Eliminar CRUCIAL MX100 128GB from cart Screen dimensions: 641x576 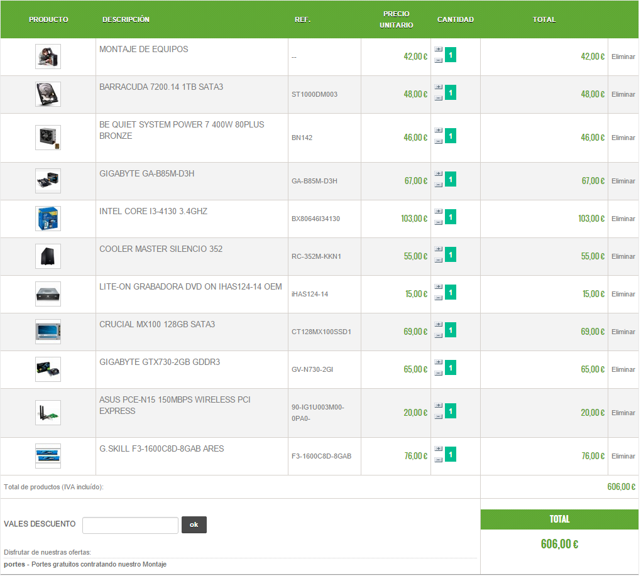click(x=623, y=332)
